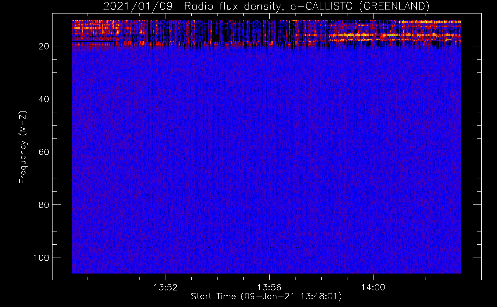Image resolution: width=497 pixels, height=307 pixels.
Task: Click the plot title 'Radio flux density, e-CALLISTO (GREENLAND)'
Action: tap(307, 6)
